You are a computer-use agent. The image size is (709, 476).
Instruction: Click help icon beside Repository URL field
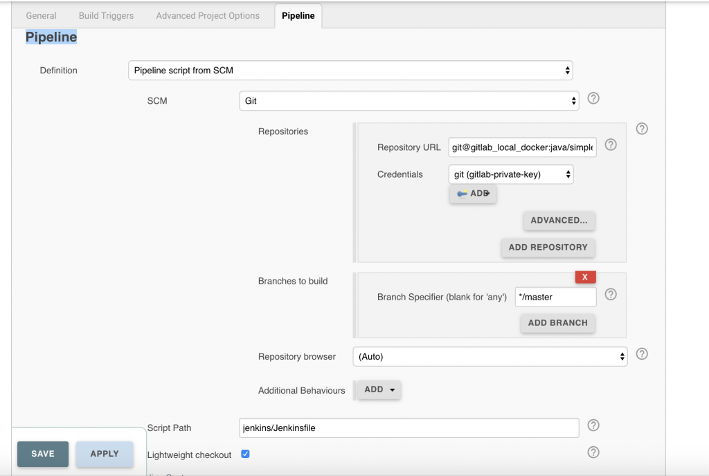tap(610, 145)
